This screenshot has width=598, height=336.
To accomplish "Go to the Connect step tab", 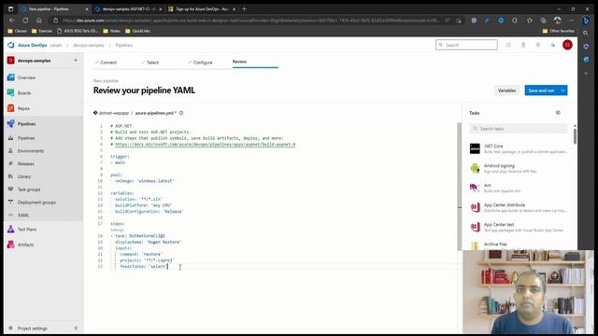I will pyautogui.click(x=106, y=63).
